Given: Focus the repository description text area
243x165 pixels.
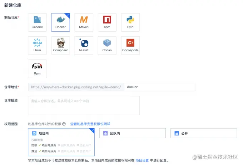Looking at the screenshot, I should (84, 105).
